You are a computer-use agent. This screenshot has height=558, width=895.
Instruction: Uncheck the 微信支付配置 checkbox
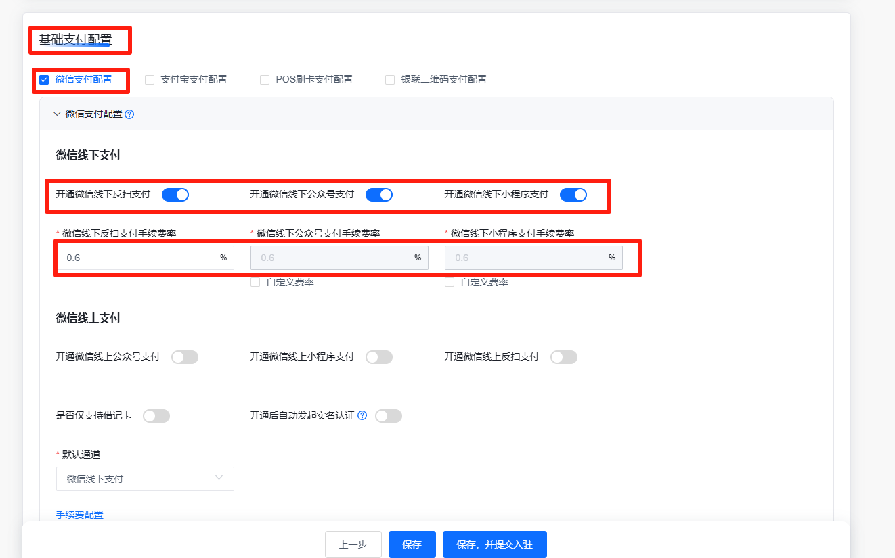click(44, 80)
